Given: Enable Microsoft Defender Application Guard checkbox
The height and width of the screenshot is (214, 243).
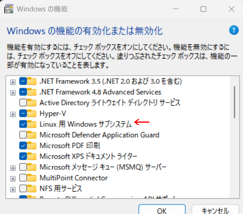Looking at the screenshot, I should click(x=23, y=135).
